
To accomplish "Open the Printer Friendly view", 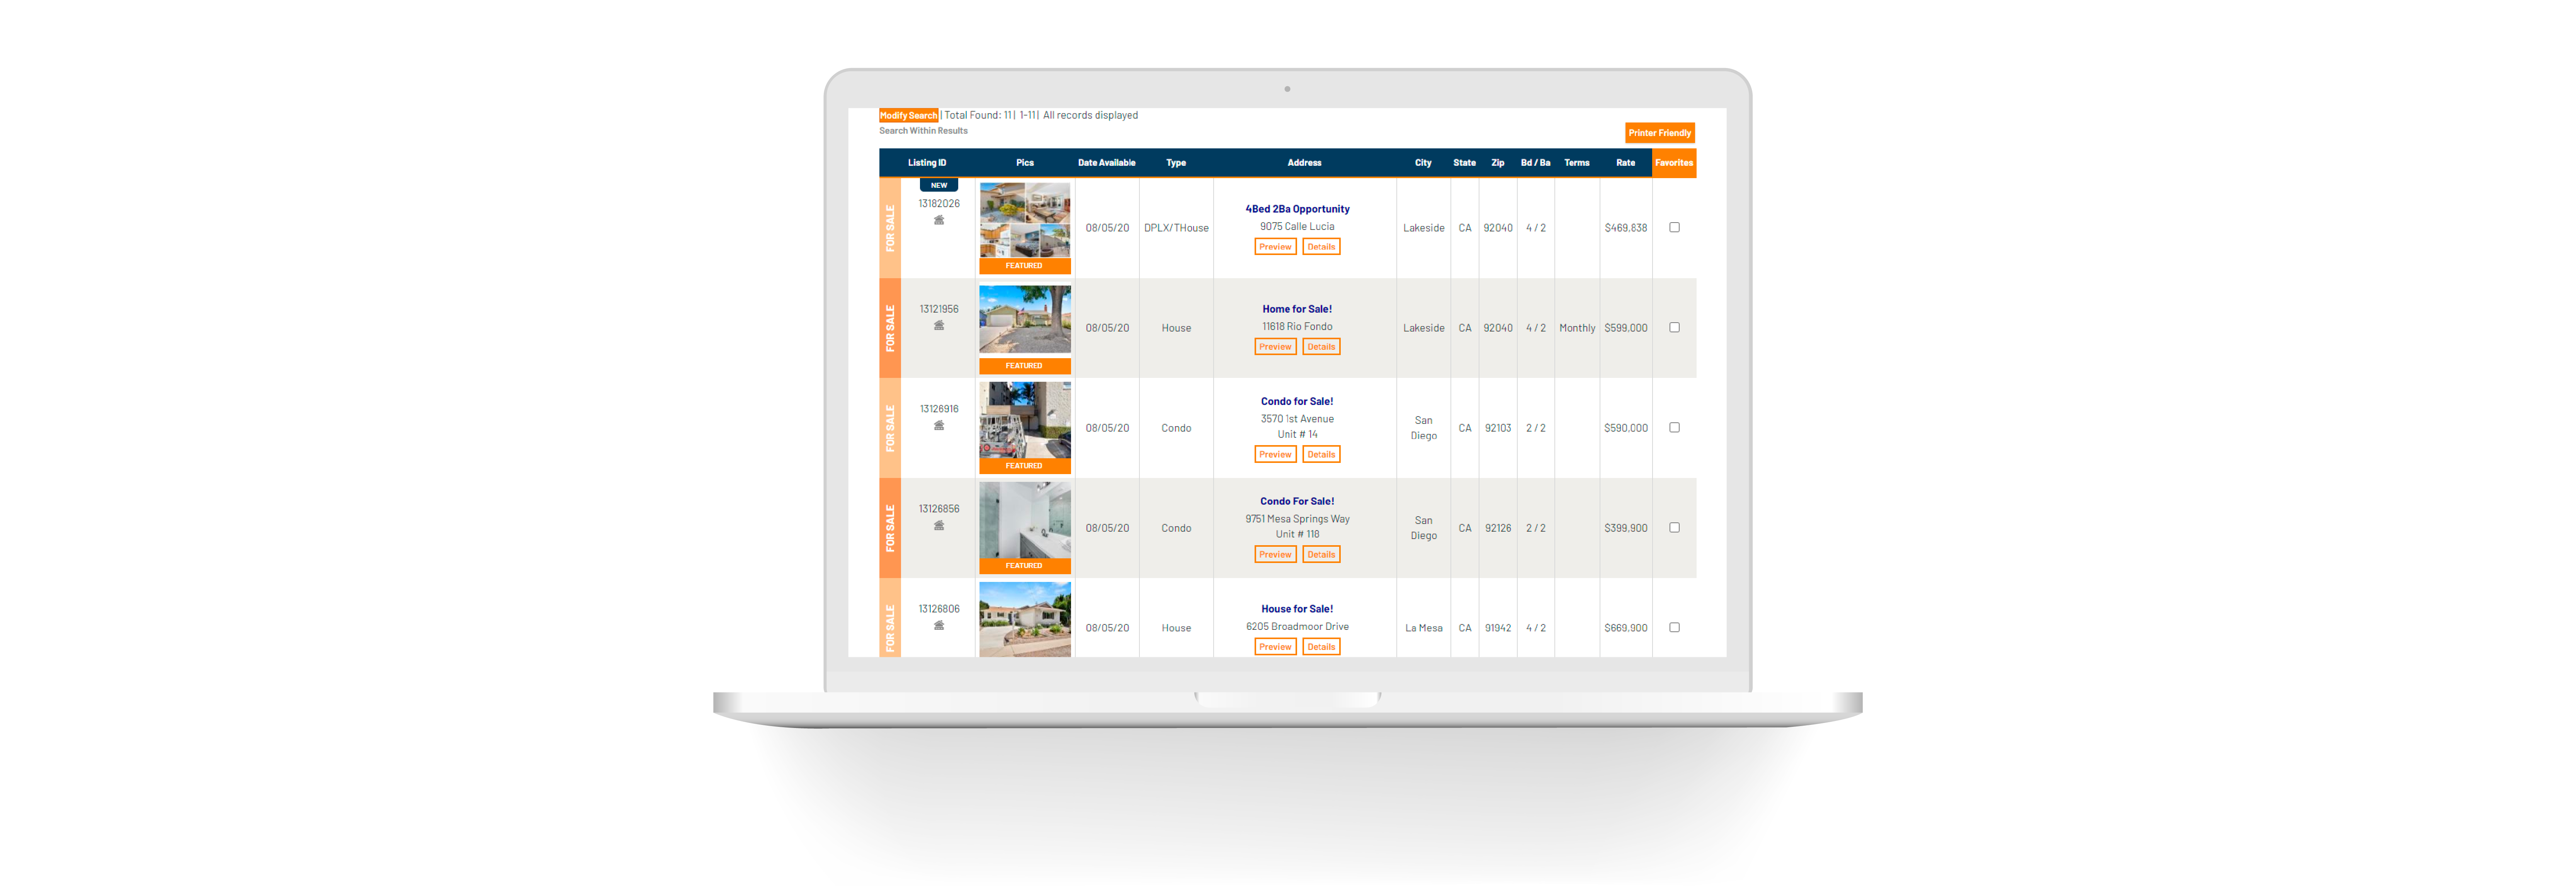I will pos(1659,132).
